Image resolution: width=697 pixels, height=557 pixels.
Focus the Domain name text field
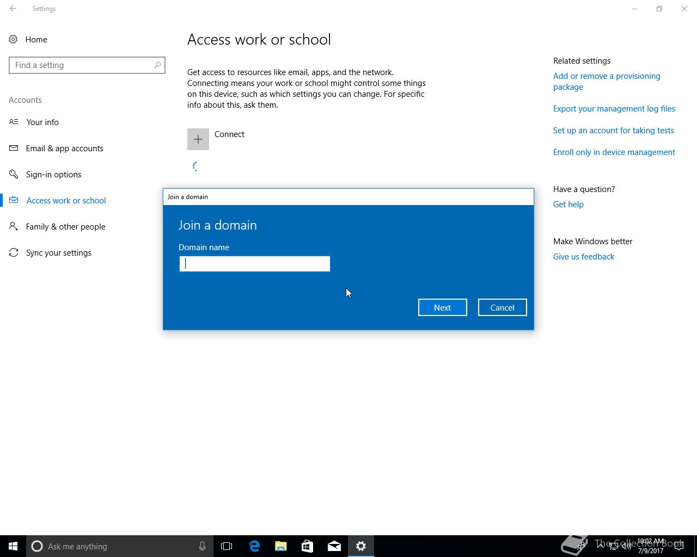click(x=255, y=264)
